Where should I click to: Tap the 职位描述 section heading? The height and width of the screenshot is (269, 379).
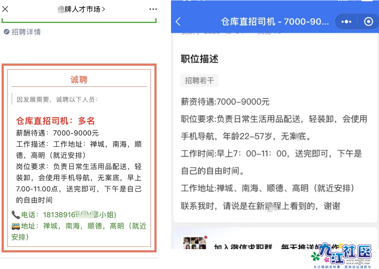click(x=199, y=59)
